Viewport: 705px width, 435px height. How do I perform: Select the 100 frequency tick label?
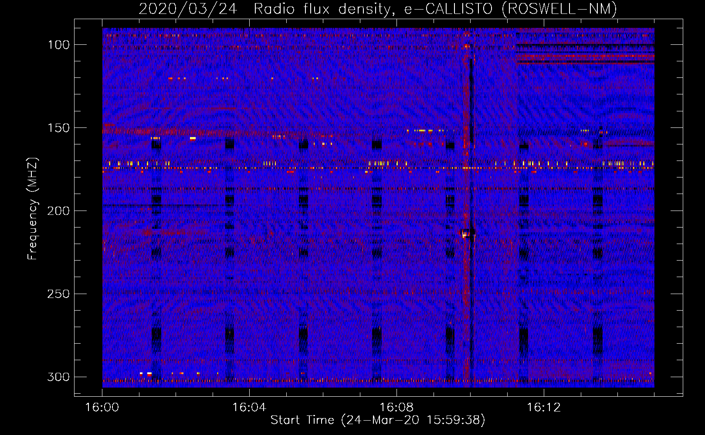click(58, 45)
